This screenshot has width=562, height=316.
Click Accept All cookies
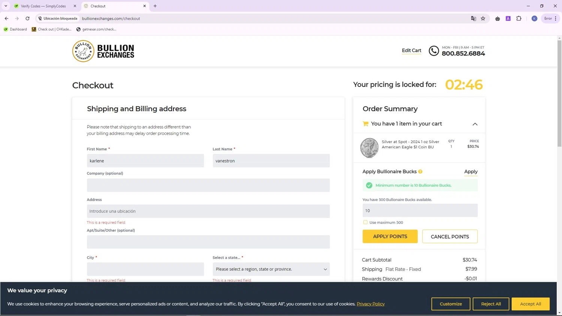[531, 304]
